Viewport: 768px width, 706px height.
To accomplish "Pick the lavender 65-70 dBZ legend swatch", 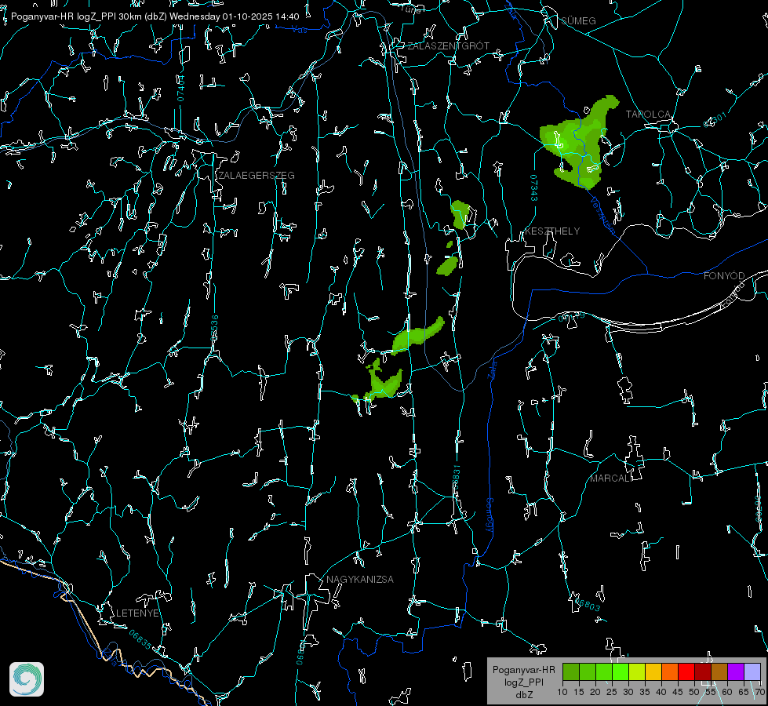I will (x=752, y=671).
